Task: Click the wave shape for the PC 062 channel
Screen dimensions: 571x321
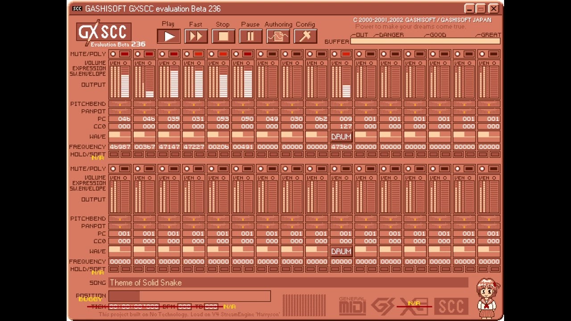Action: (317, 136)
